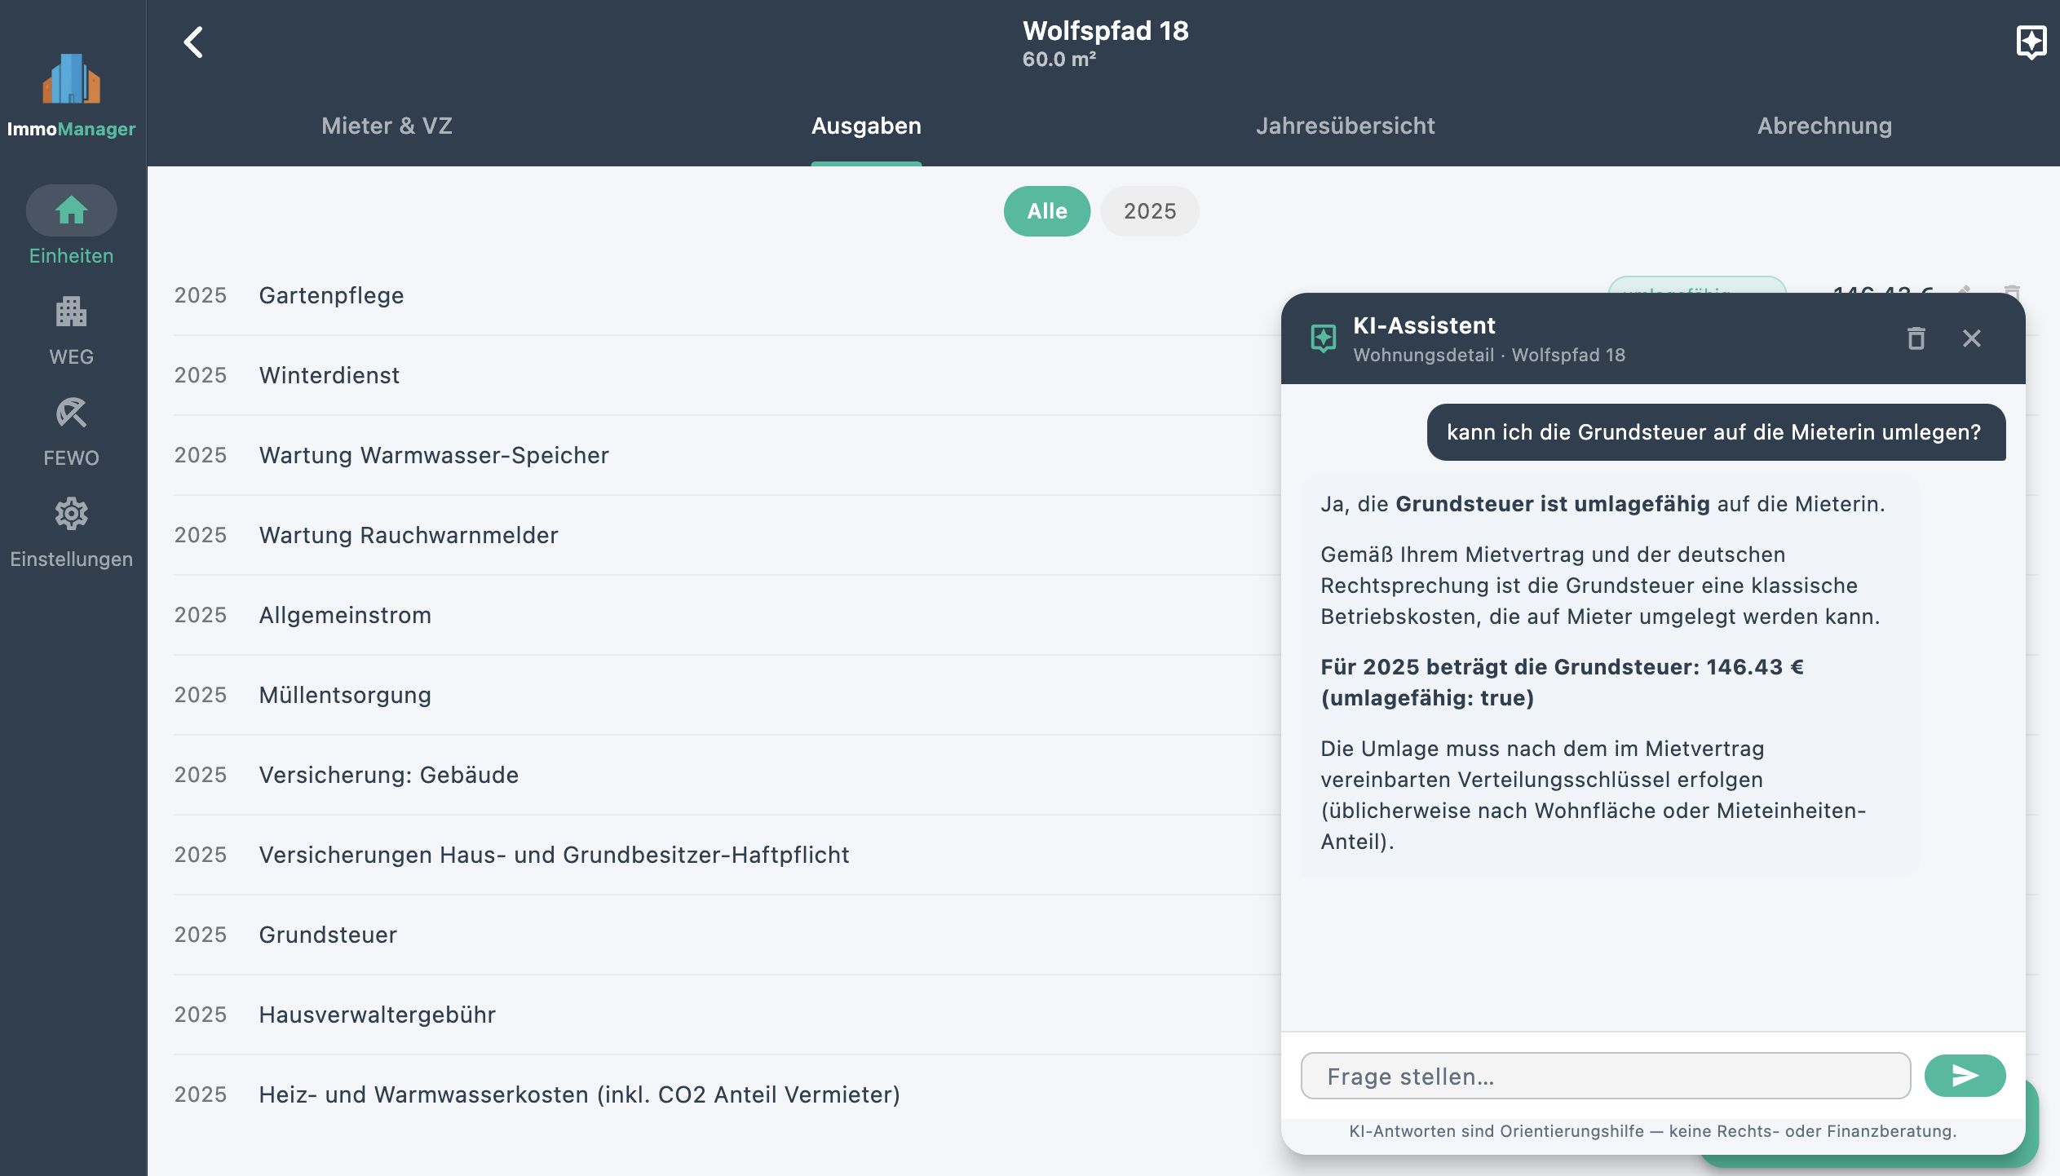Select the Ausgaben tab

(866, 126)
